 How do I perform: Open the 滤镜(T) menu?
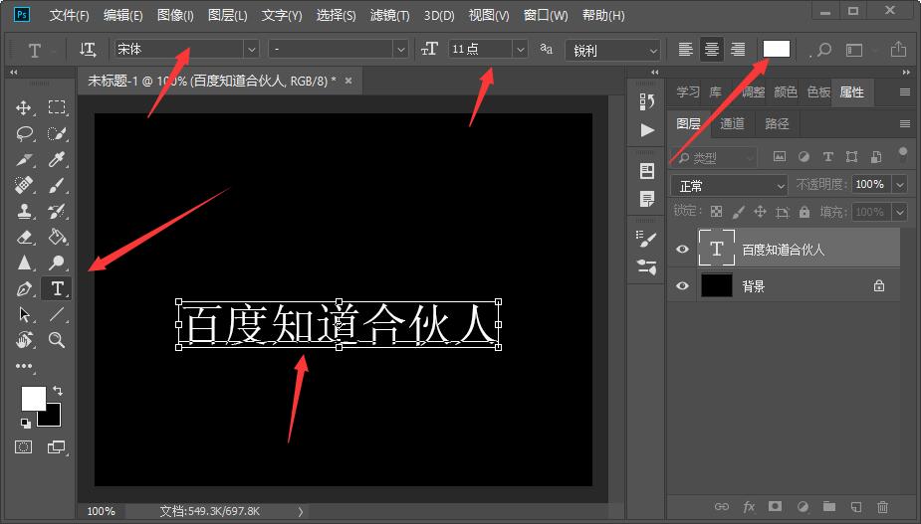coord(389,15)
